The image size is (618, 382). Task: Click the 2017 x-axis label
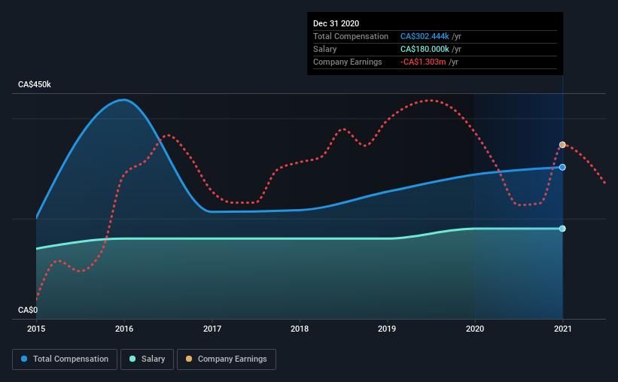[x=212, y=329]
